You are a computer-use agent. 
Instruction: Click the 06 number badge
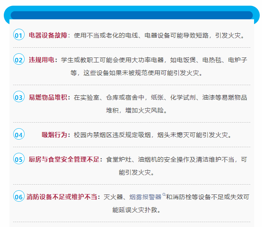point(19,197)
